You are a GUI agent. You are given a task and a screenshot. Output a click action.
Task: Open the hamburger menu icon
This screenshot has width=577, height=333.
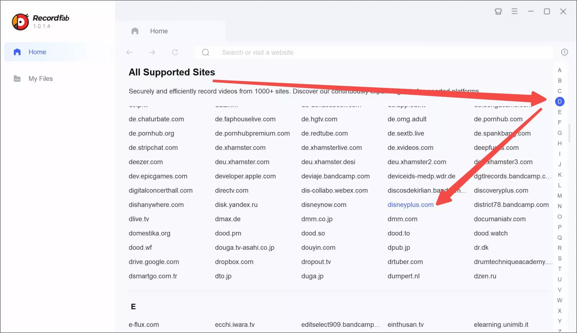point(515,11)
